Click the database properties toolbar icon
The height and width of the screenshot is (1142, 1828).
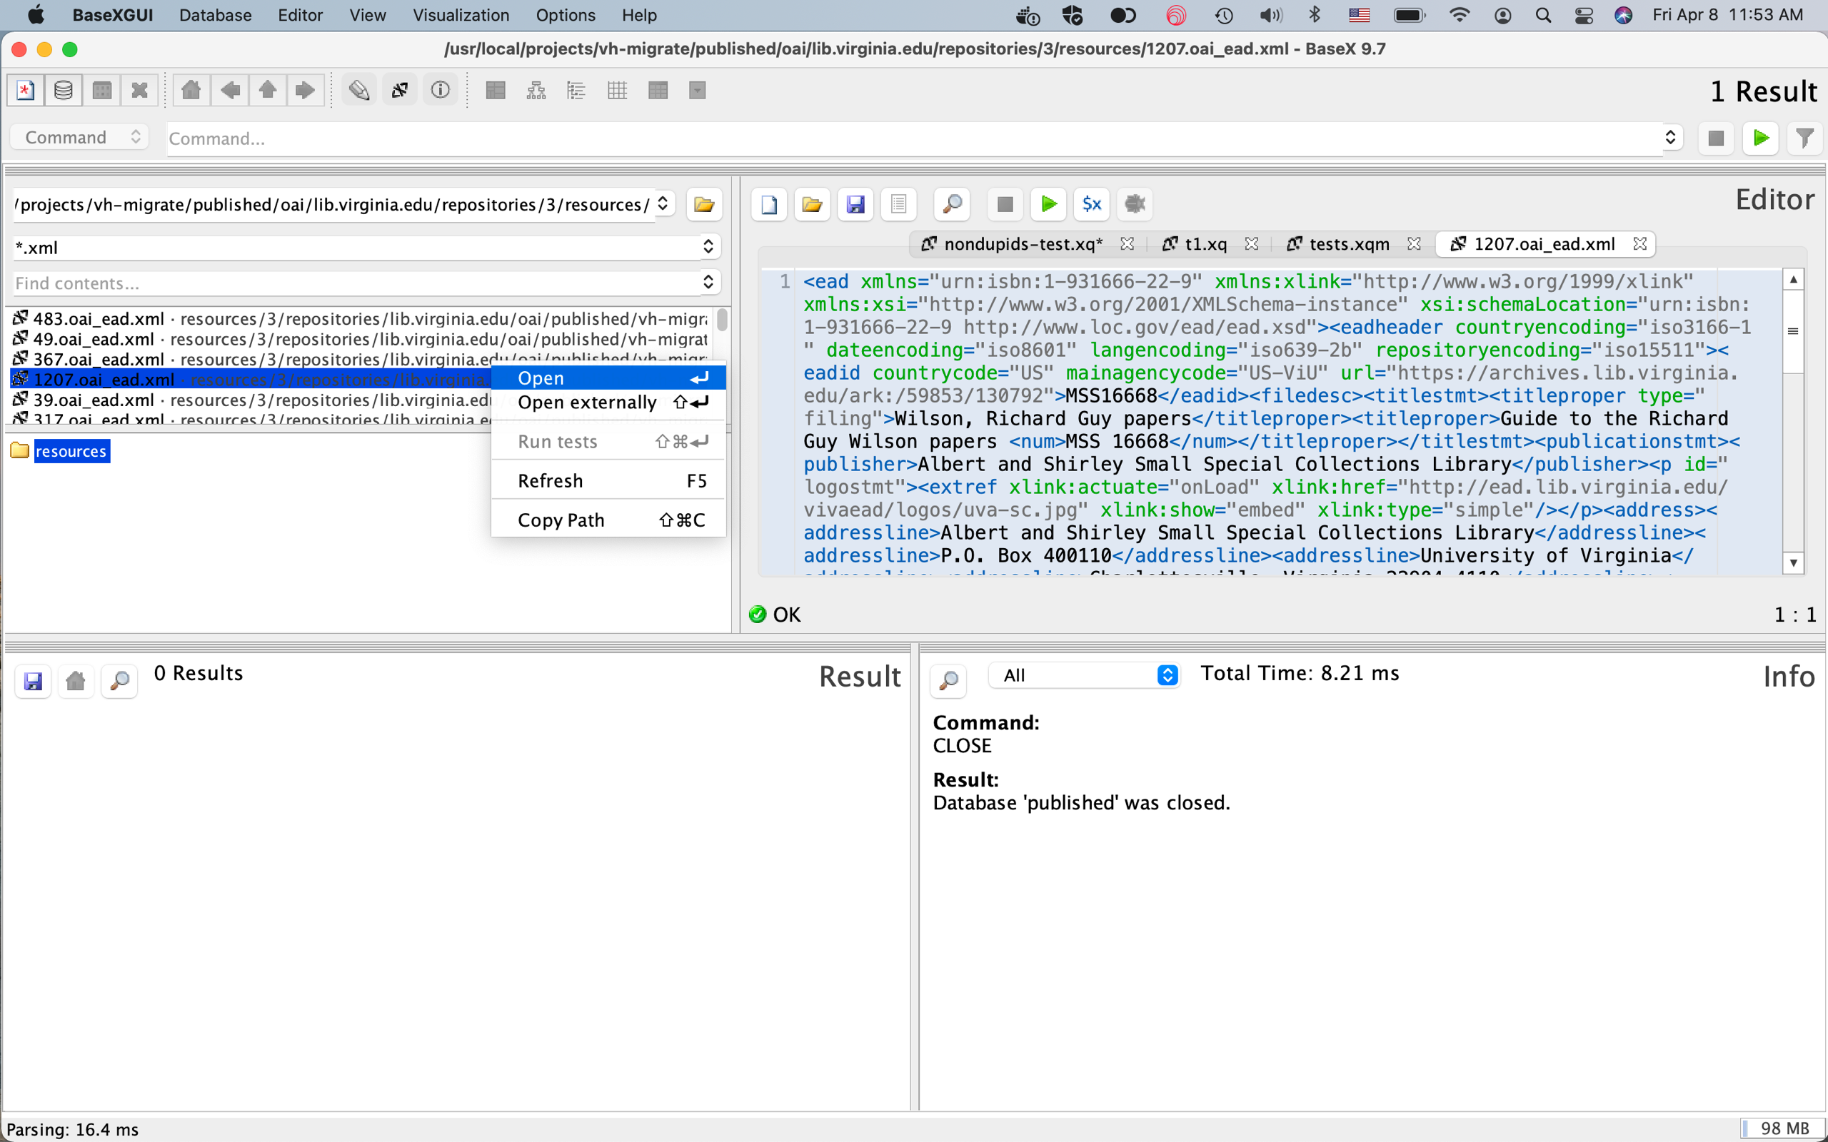(102, 91)
